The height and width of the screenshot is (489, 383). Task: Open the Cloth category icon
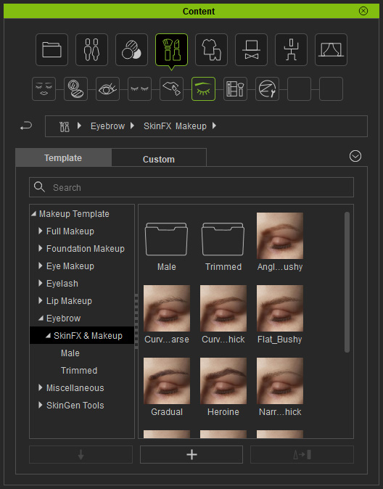(x=212, y=49)
